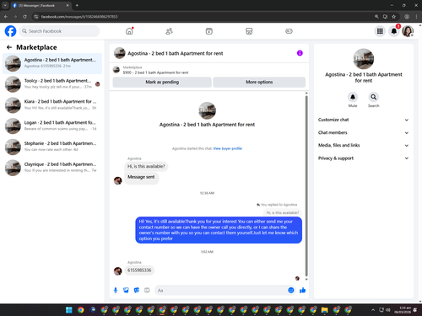Open the Kiara conversation
Viewport: 422px width, 316px height.
[x=52, y=104]
